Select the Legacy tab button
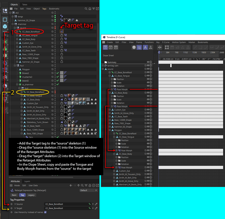 tap(31, 195)
